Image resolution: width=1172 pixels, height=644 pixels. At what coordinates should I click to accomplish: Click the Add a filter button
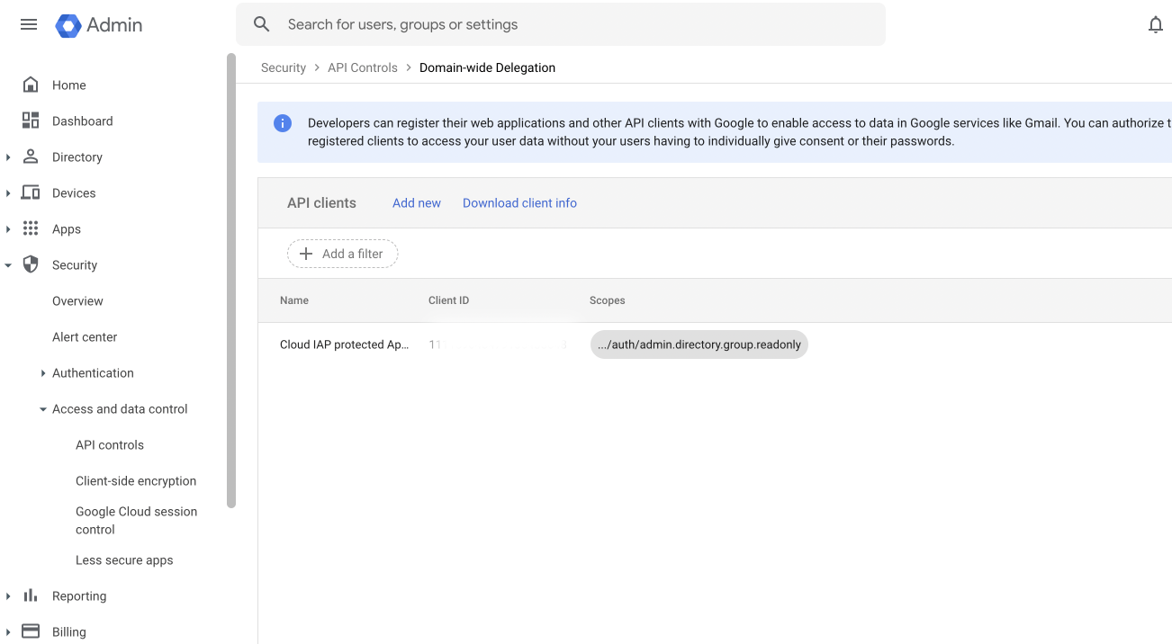tap(342, 254)
